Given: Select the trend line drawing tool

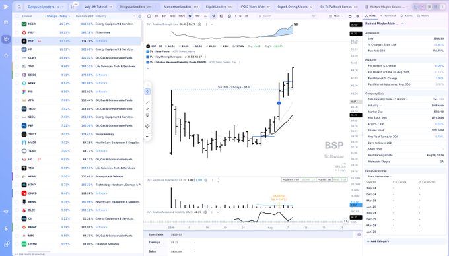Looking at the screenshot, I should (x=147, y=102).
